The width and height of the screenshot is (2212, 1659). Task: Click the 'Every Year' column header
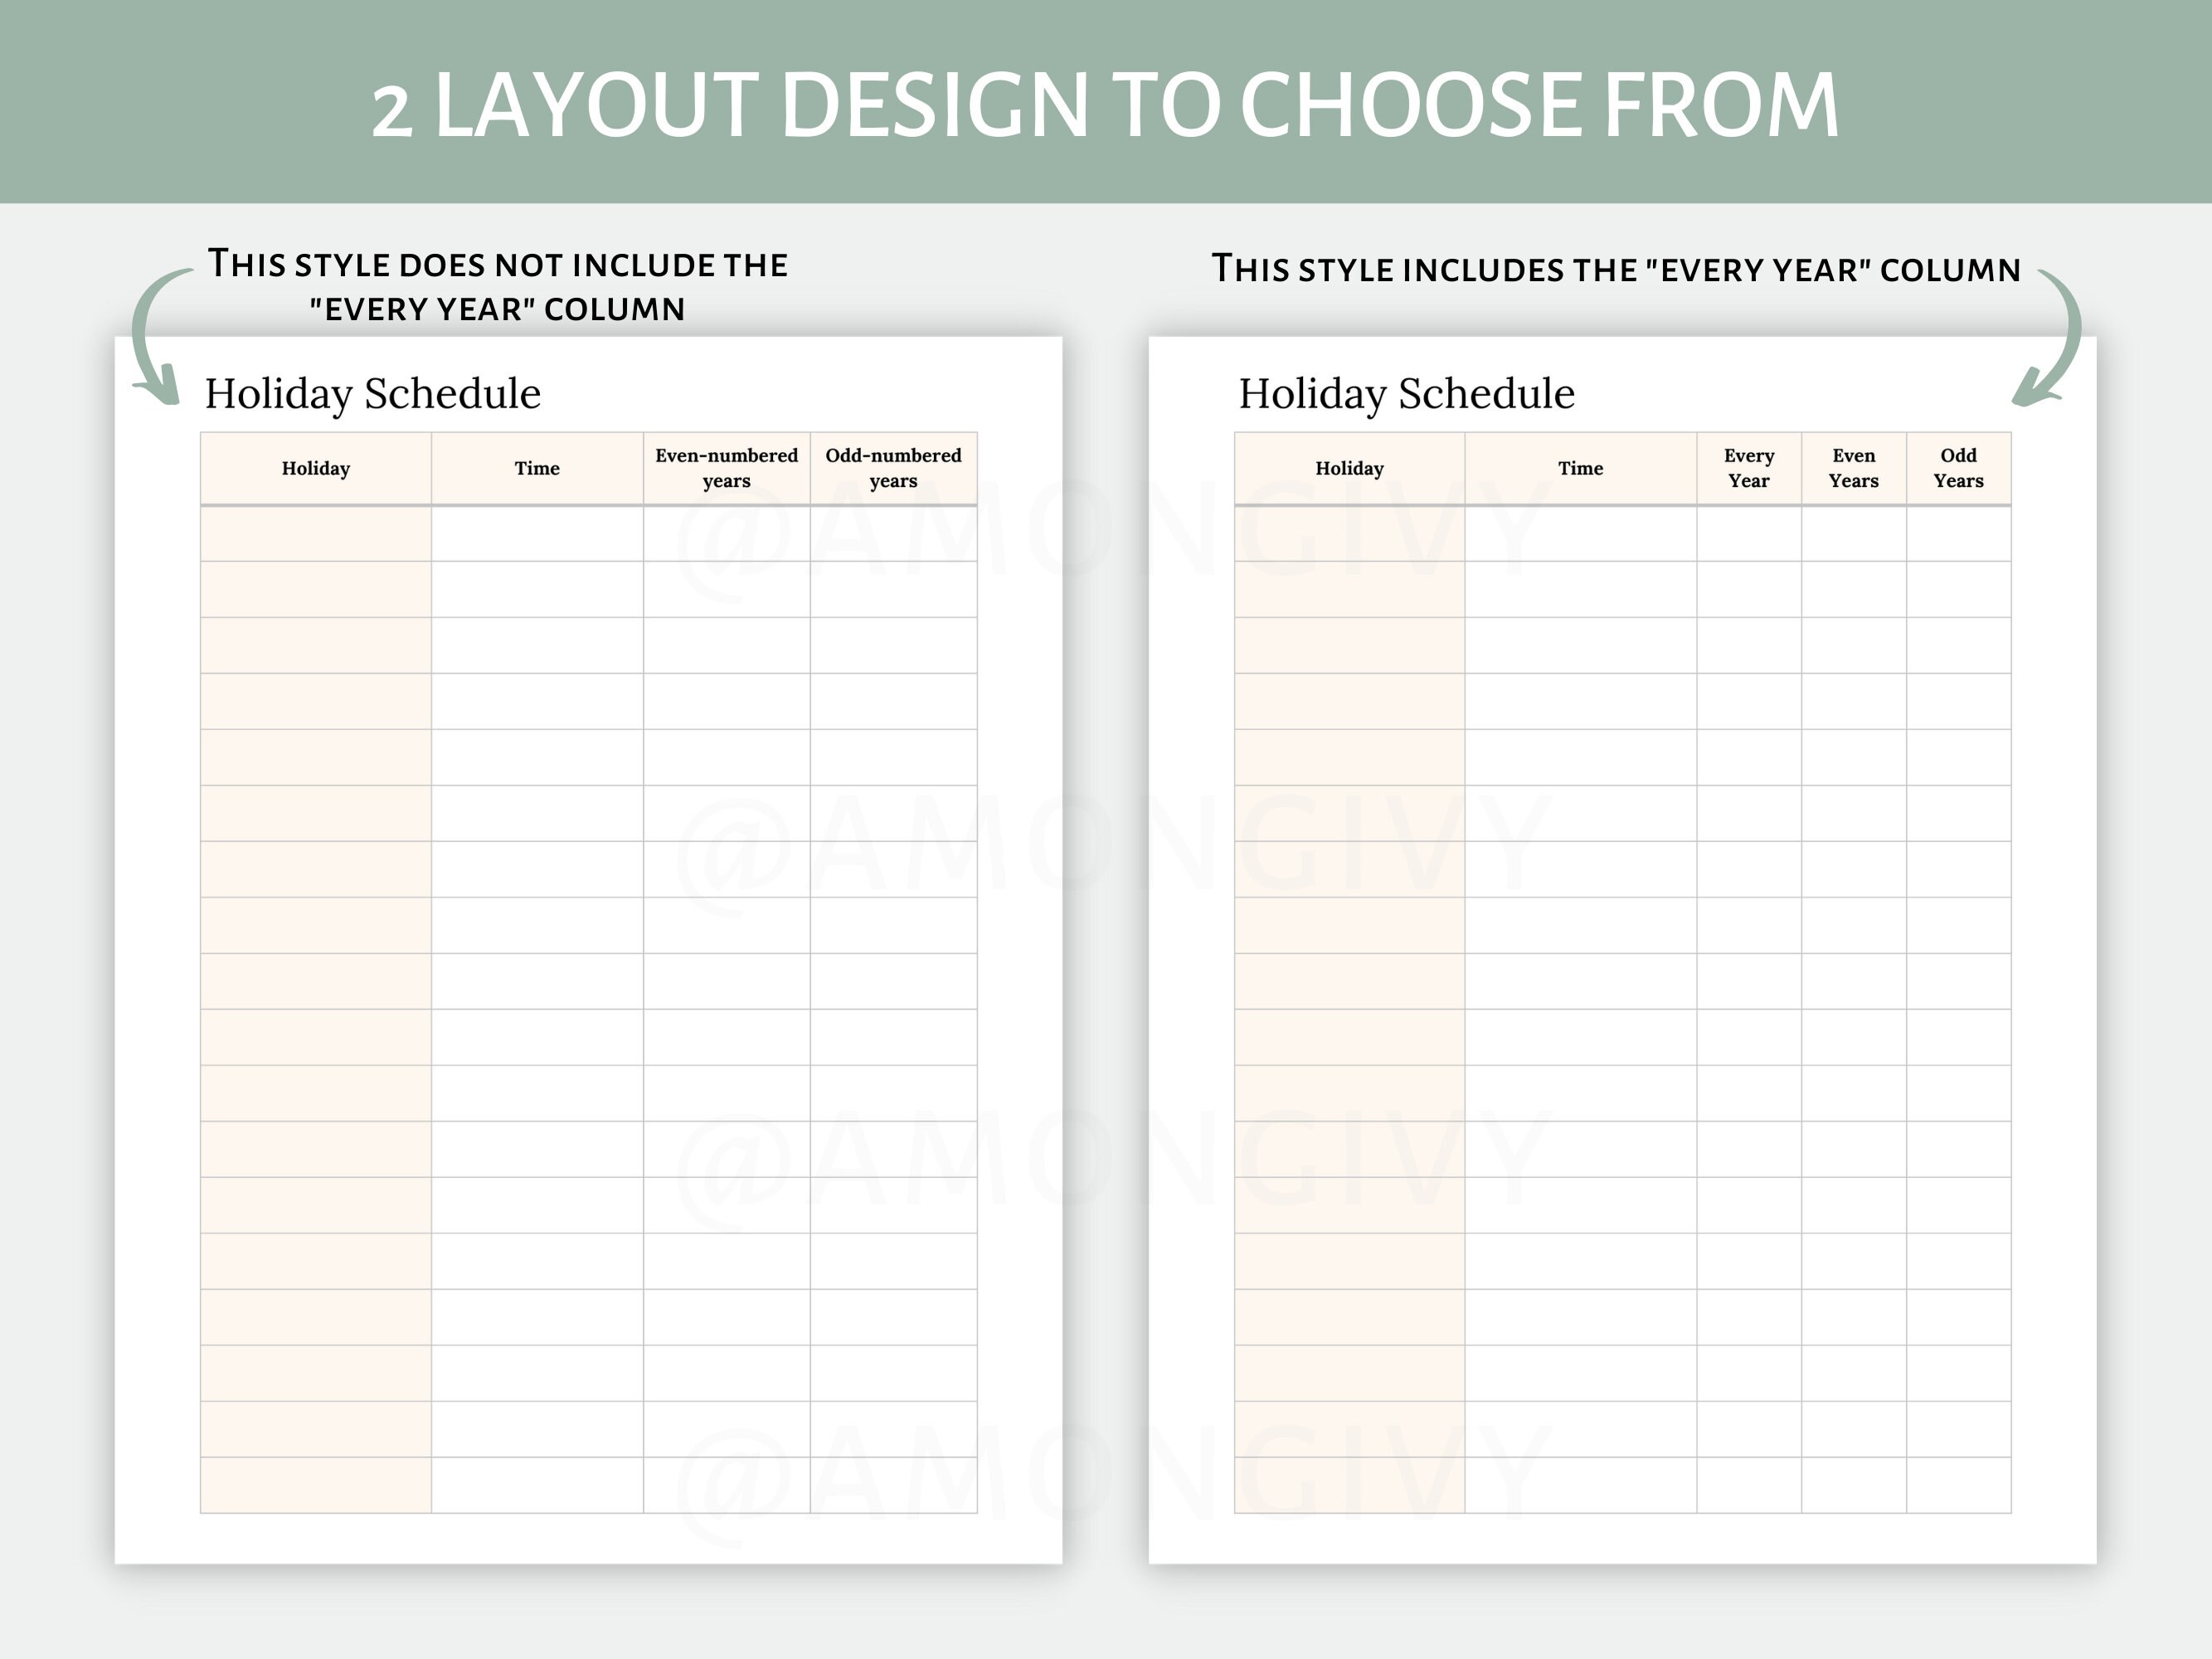point(1750,467)
